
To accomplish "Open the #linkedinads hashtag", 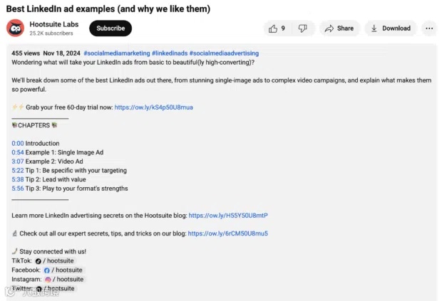I will click(170, 53).
